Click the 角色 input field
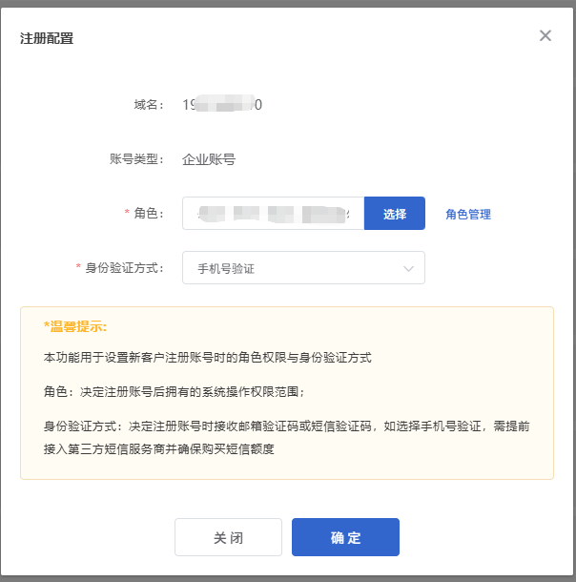This screenshot has height=582, width=576. click(x=273, y=214)
